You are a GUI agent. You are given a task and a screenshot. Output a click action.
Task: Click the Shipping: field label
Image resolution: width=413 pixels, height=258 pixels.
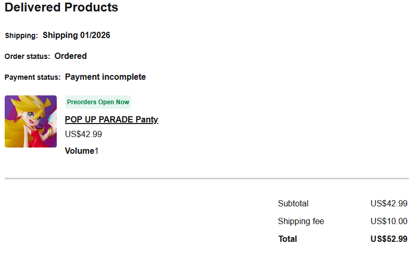click(21, 36)
